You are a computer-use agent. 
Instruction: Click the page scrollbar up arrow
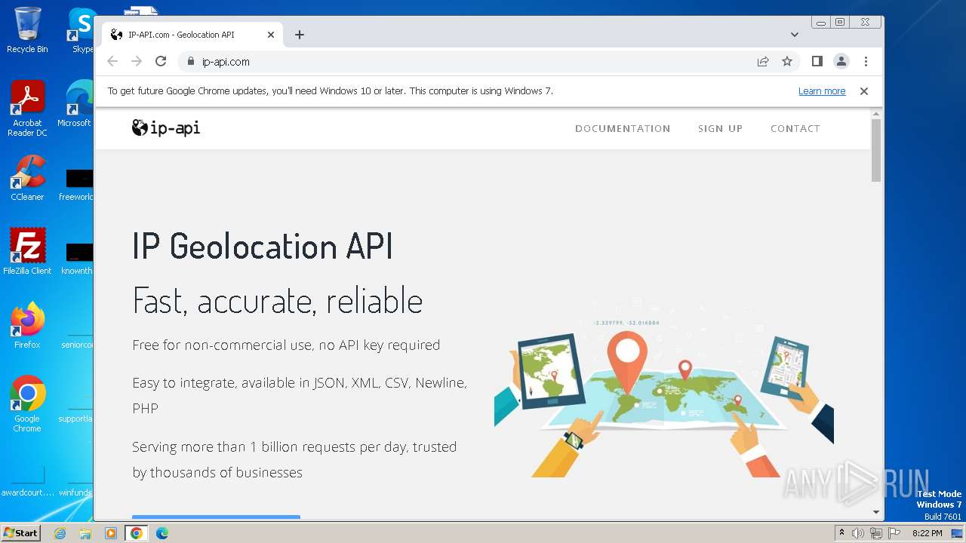[x=876, y=114]
